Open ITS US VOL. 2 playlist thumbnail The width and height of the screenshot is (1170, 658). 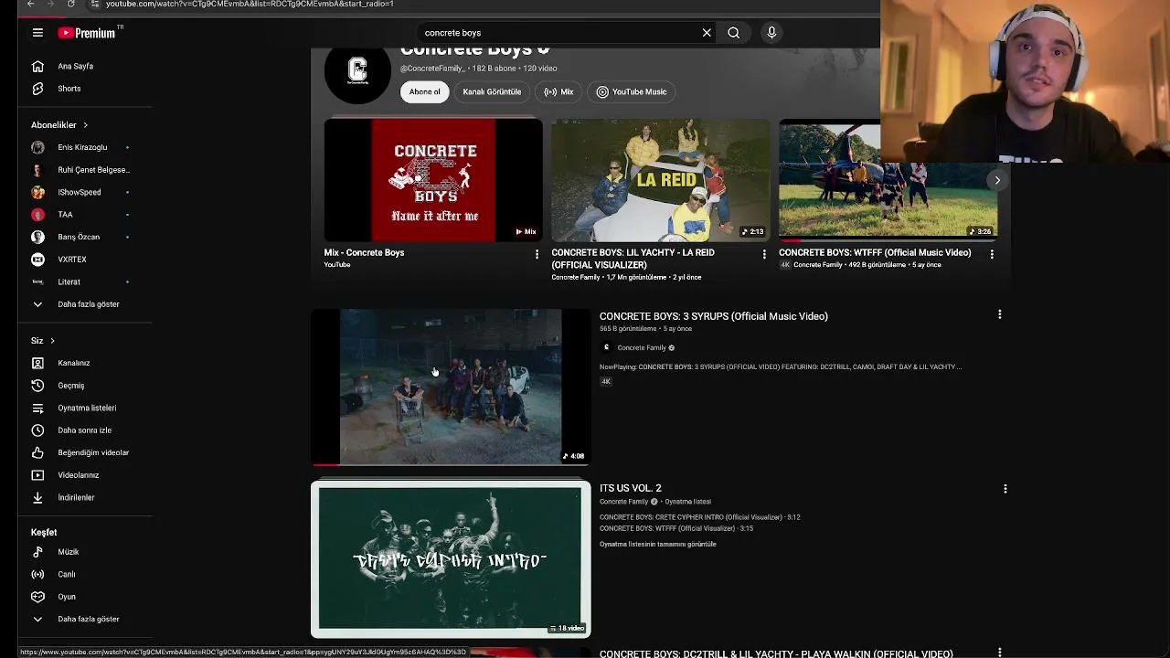(x=451, y=559)
